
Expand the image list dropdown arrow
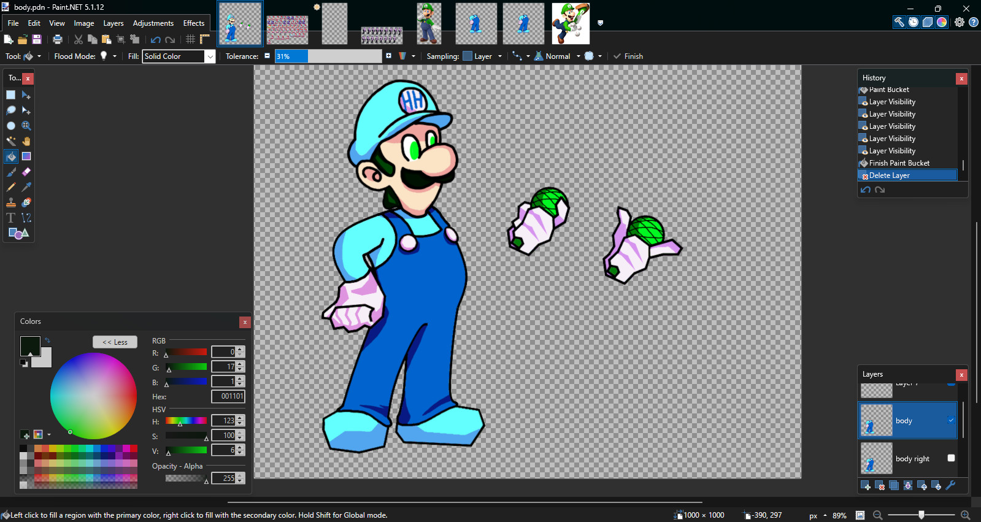[x=601, y=23]
